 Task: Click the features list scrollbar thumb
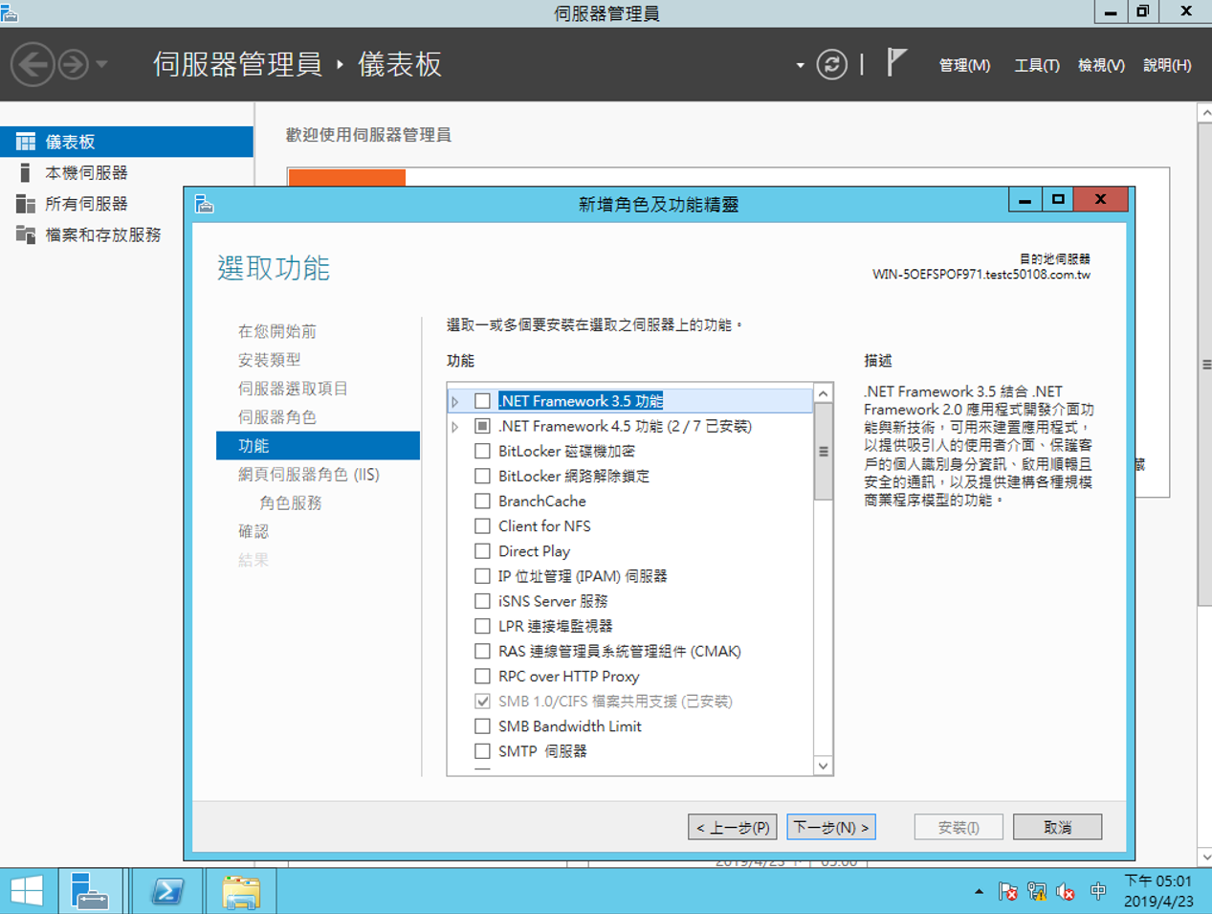823,452
